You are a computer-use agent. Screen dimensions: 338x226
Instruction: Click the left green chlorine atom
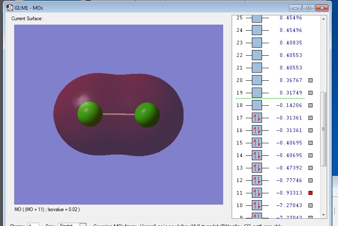click(x=90, y=113)
